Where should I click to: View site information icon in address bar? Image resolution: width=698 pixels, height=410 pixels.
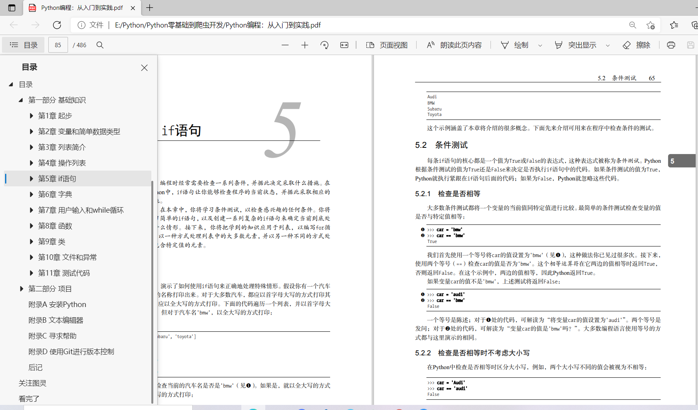[x=81, y=25]
